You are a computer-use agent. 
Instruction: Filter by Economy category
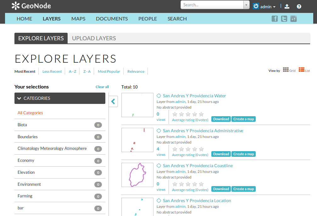(x=60, y=161)
